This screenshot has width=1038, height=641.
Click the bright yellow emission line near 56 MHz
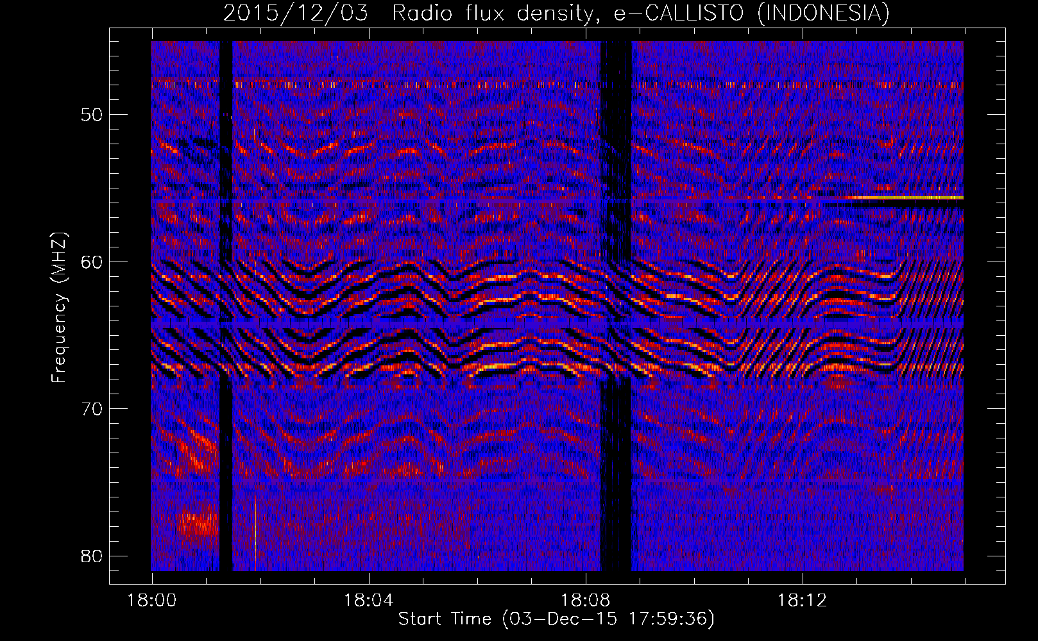(x=905, y=197)
